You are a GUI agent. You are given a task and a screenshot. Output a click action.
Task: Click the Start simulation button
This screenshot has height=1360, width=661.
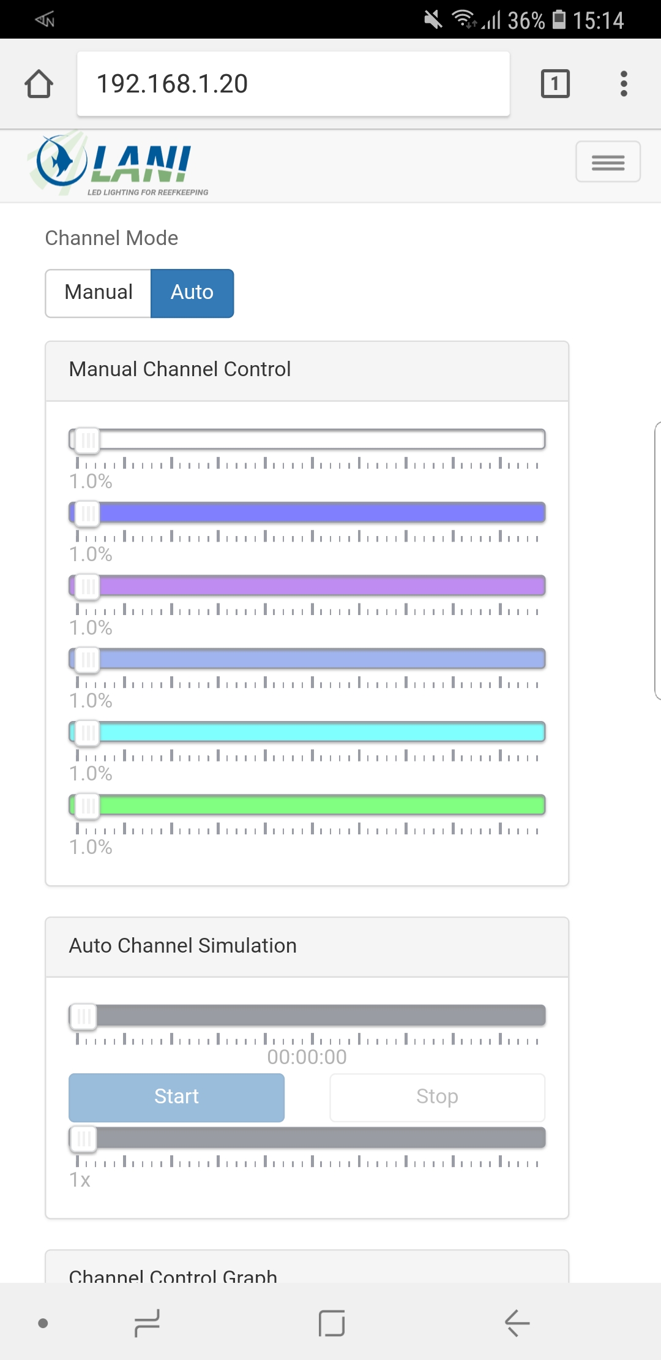(176, 1097)
